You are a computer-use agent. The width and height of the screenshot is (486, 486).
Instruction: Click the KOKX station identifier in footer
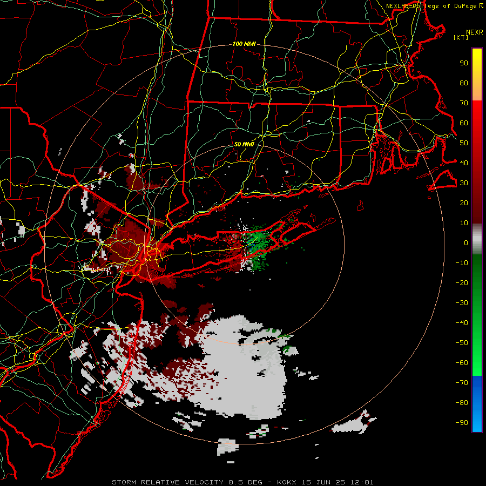pos(286,482)
